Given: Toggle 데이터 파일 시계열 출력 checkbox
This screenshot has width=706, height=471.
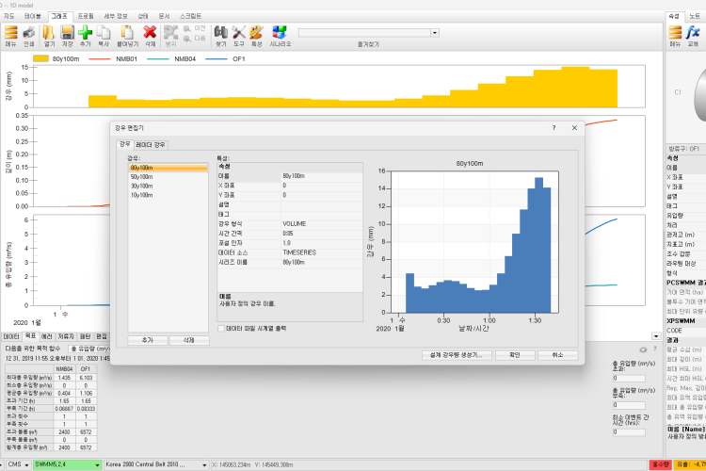Looking at the screenshot, I should point(221,329).
